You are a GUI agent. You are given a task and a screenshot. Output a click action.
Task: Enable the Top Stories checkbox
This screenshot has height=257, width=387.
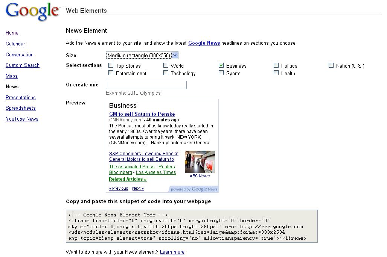pyautogui.click(x=111, y=65)
